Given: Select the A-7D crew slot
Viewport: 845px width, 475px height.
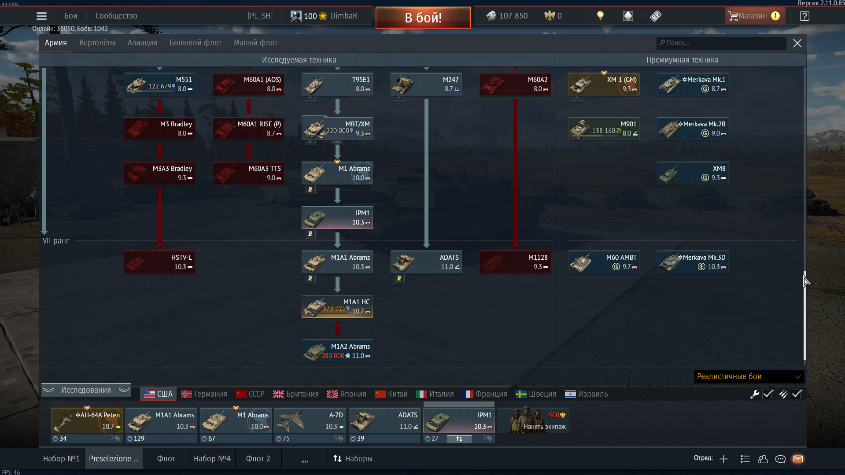Looking at the screenshot, I should click(x=310, y=421).
